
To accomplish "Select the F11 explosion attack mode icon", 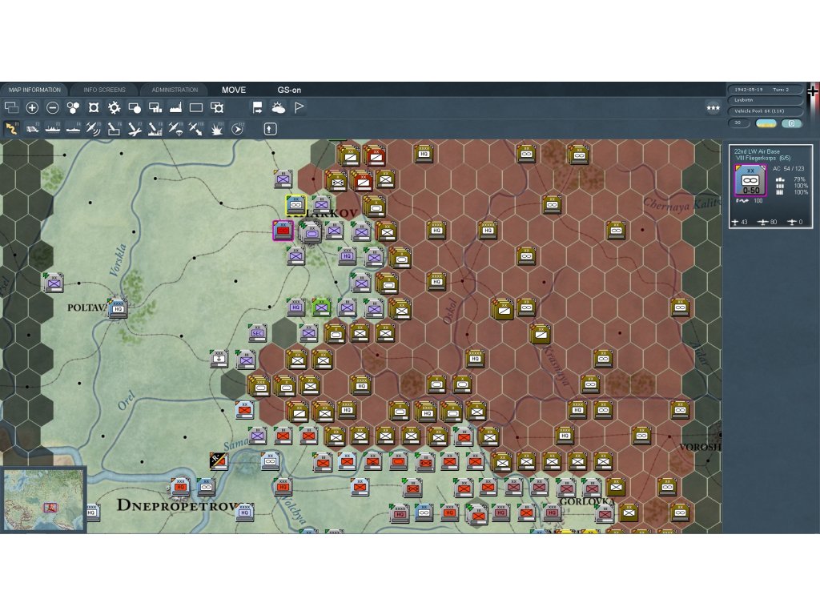I will click(216, 128).
